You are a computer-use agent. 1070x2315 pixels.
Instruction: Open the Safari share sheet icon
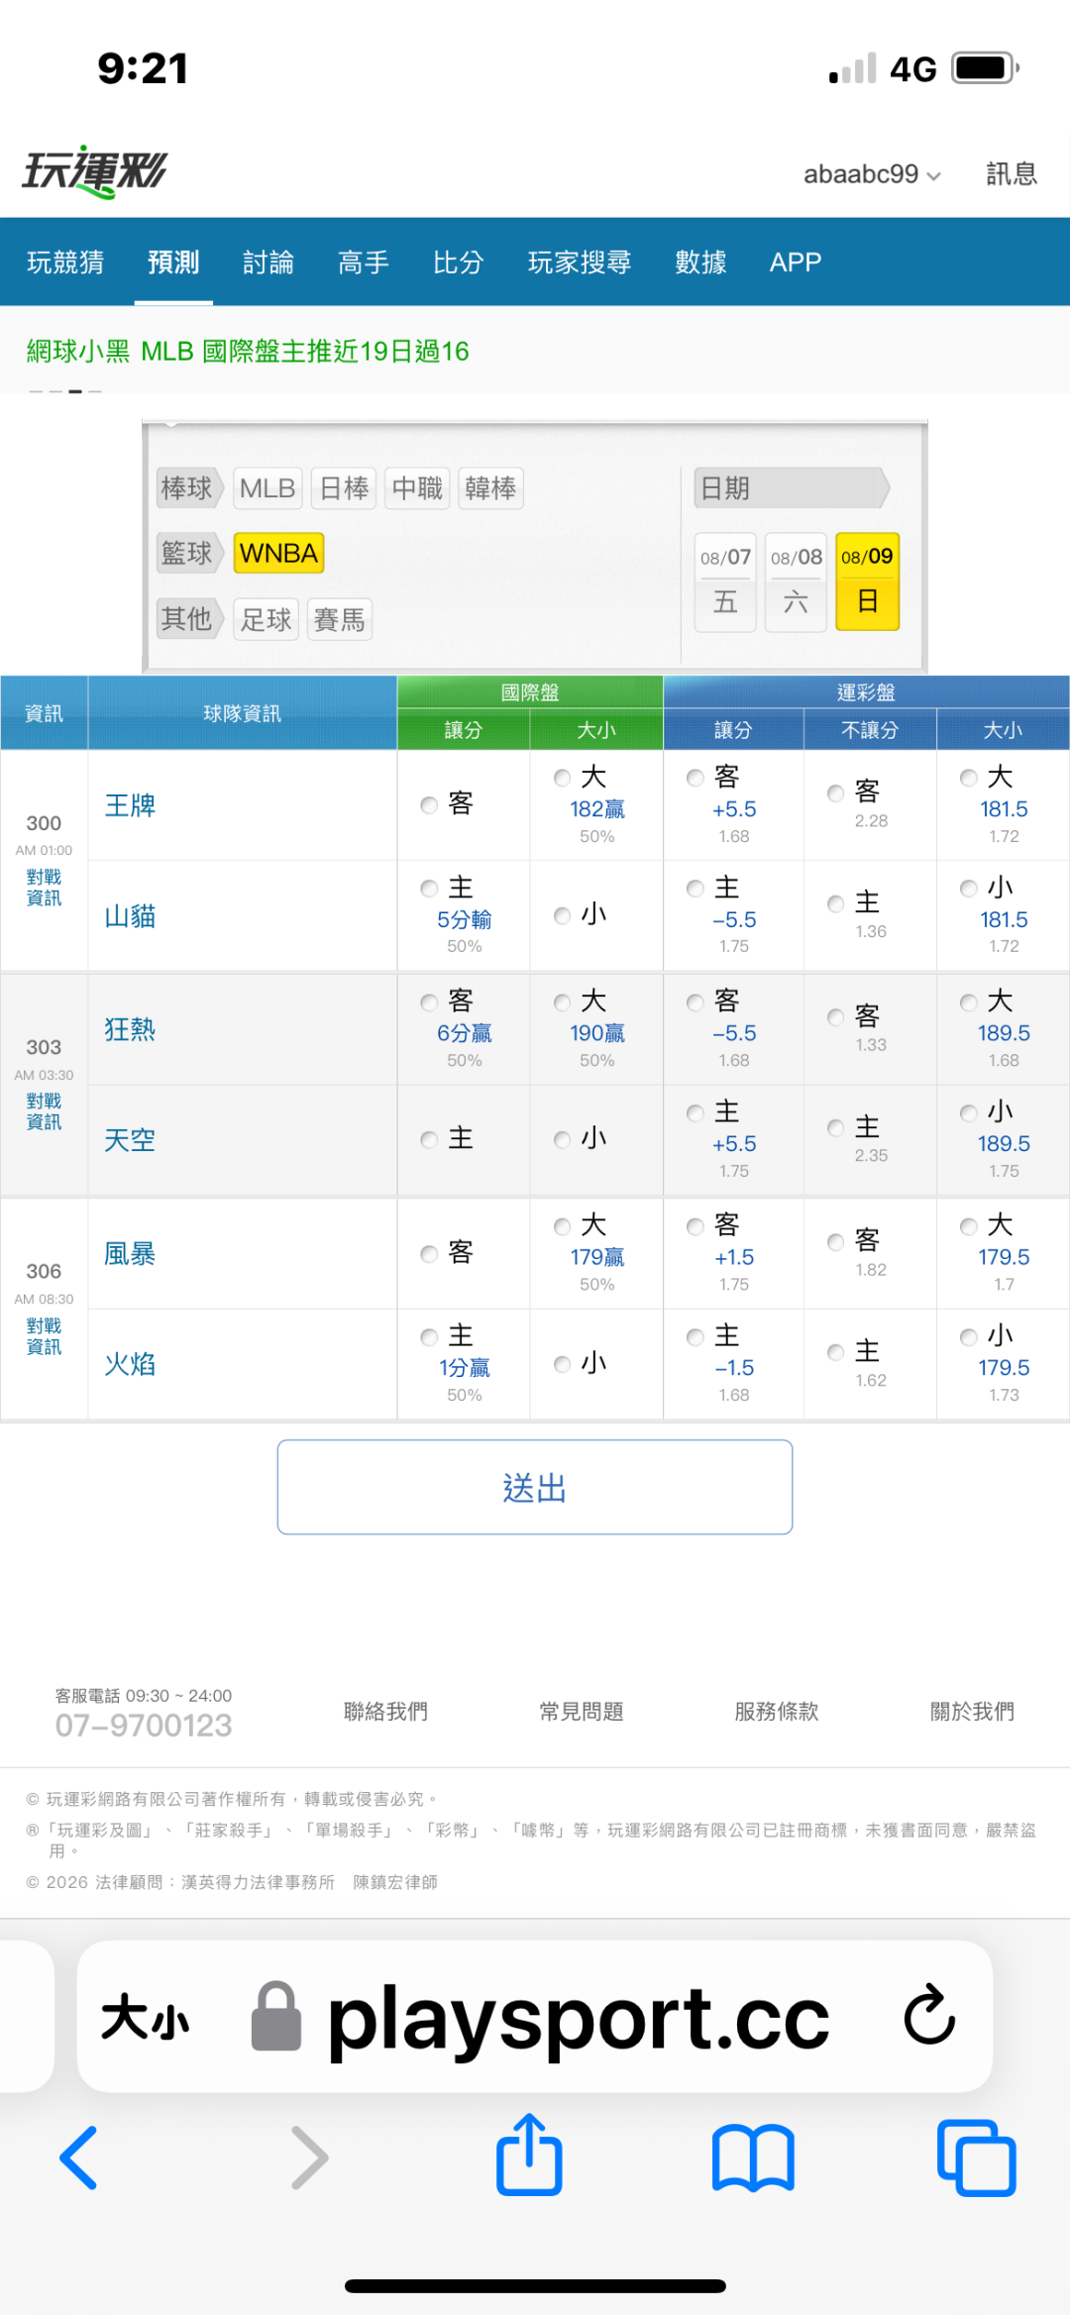pyautogui.click(x=529, y=2154)
